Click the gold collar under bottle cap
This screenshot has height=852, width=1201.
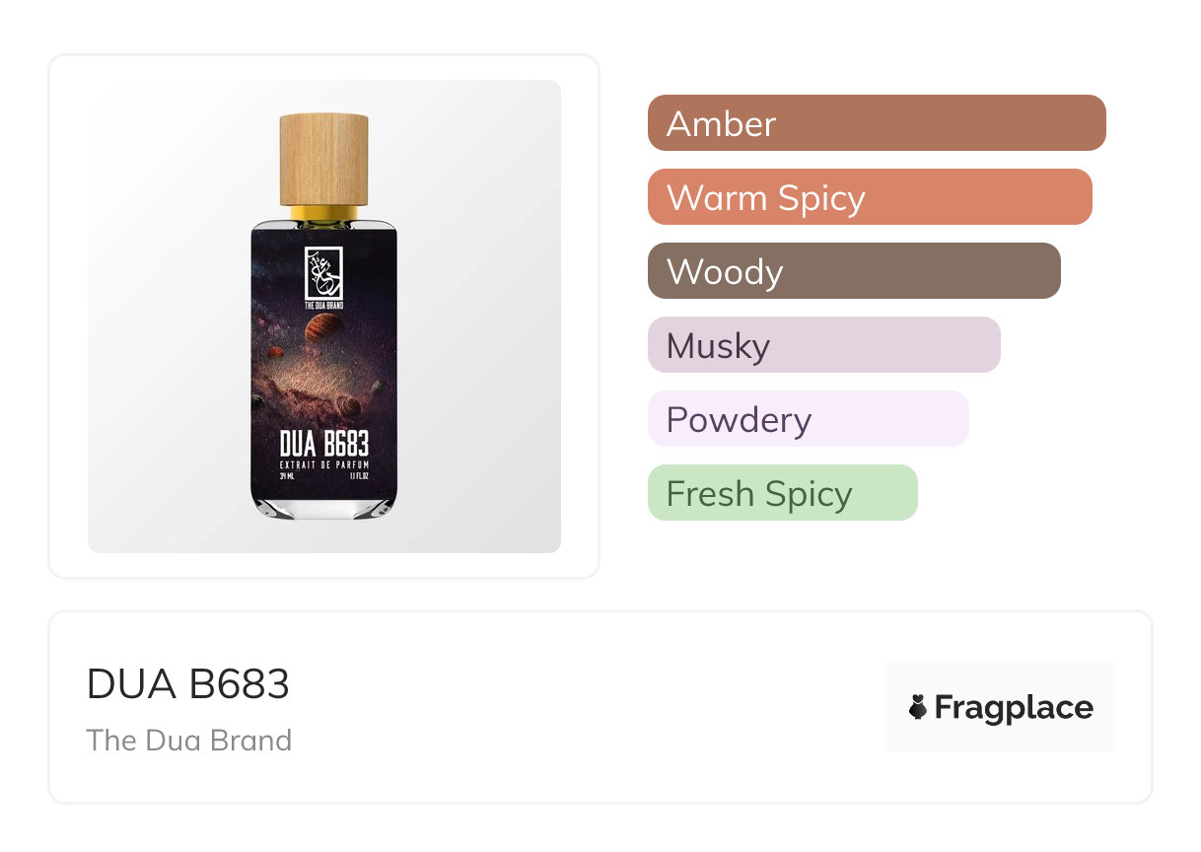(x=324, y=214)
